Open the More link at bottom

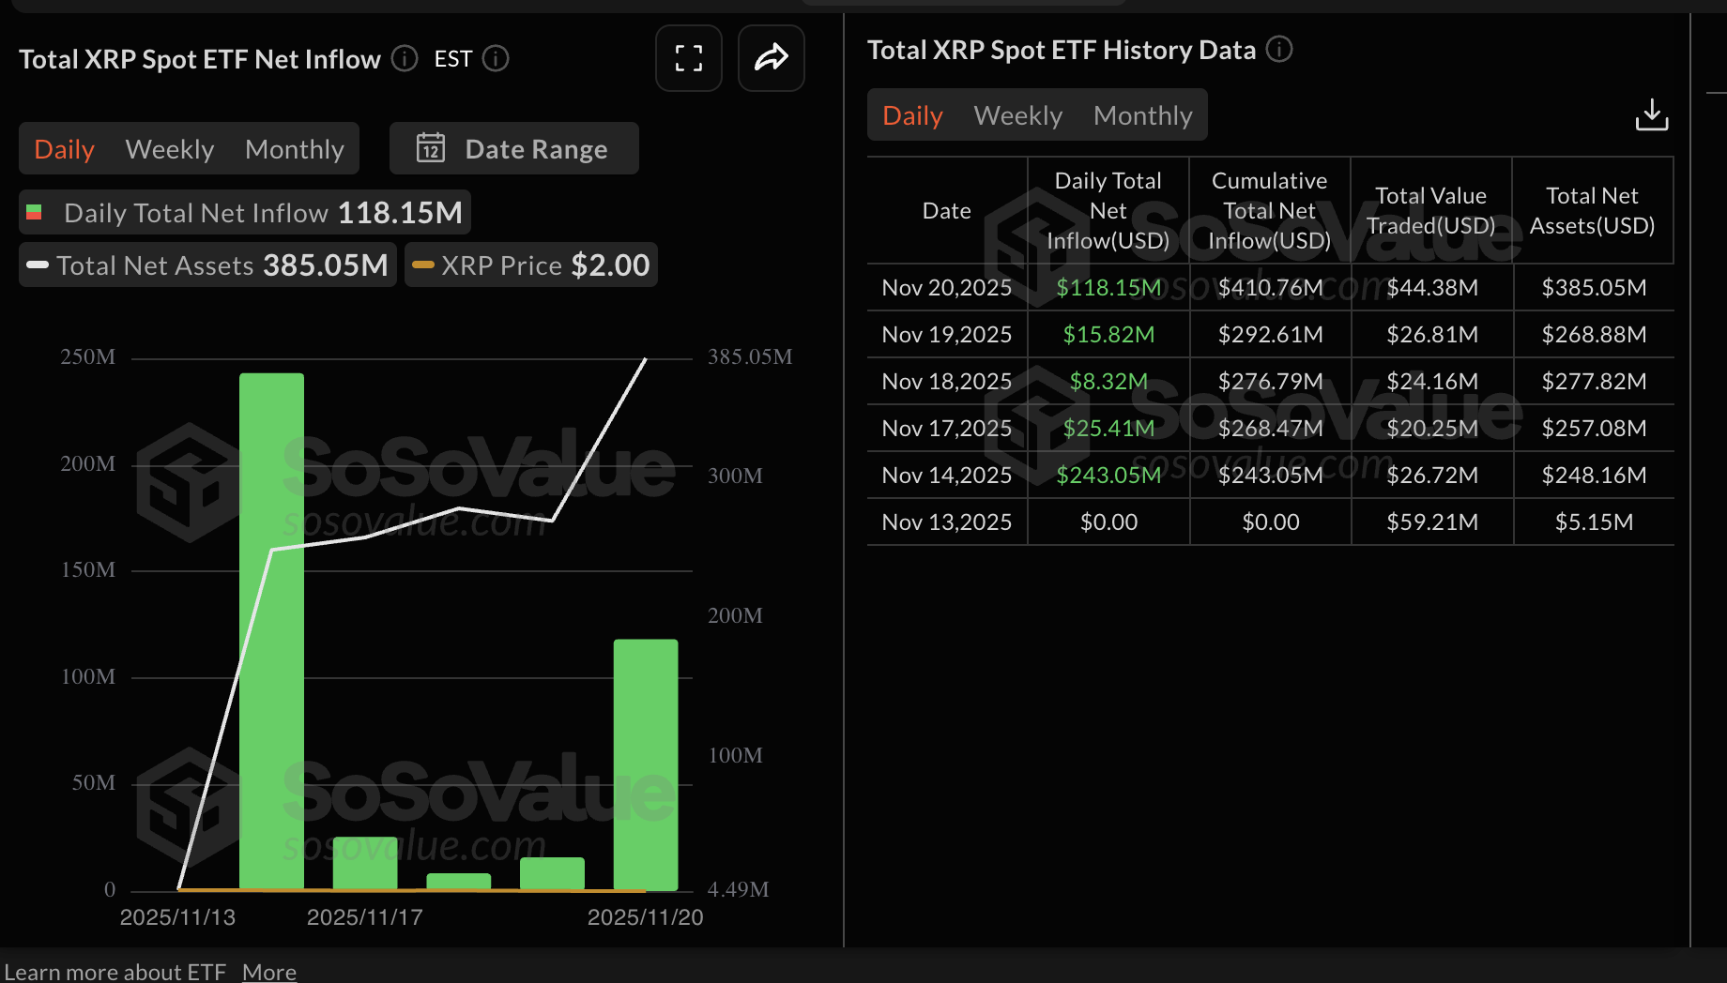point(268,972)
